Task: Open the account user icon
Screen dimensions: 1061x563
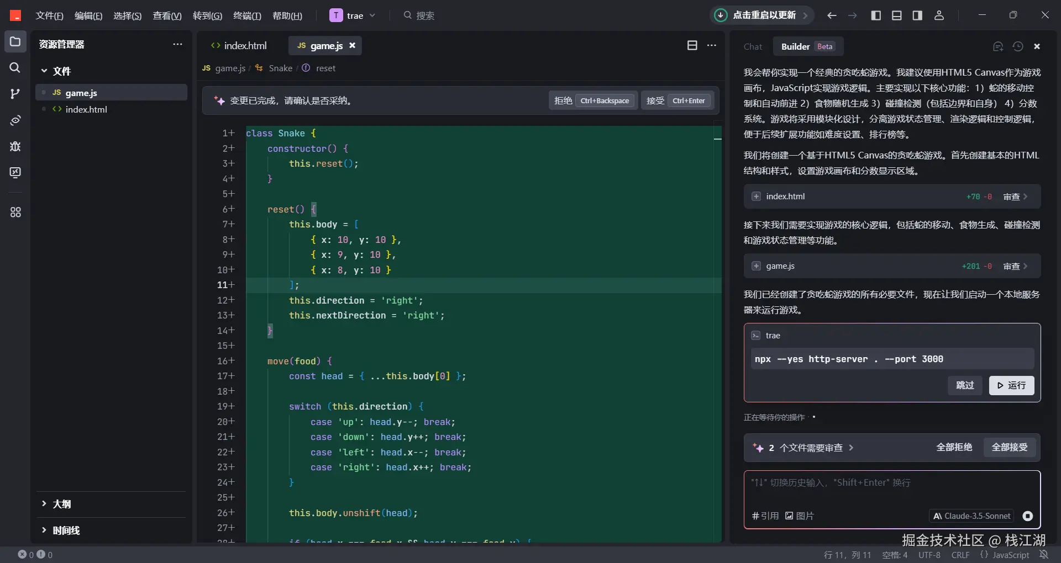Action: coord(939,15)
